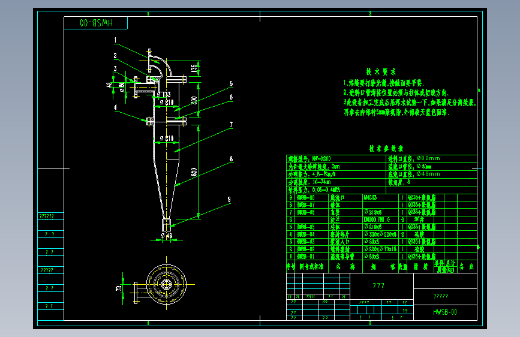This screenshot has height=337, width=520.
Task: Click balloon number 9 leader label
Action: pyautogui.click(x=229, y=200)
